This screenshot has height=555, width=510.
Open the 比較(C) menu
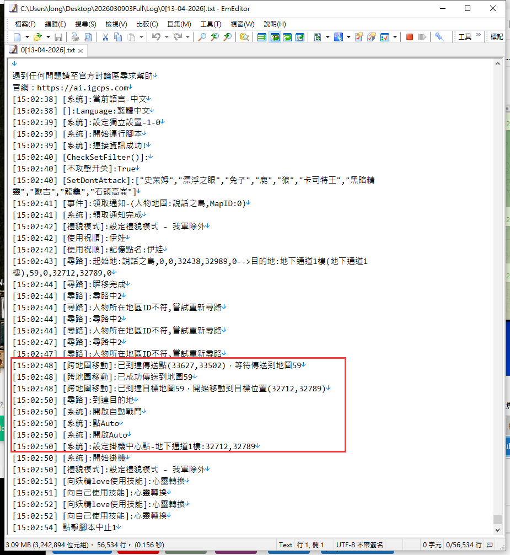pos(147,24)
